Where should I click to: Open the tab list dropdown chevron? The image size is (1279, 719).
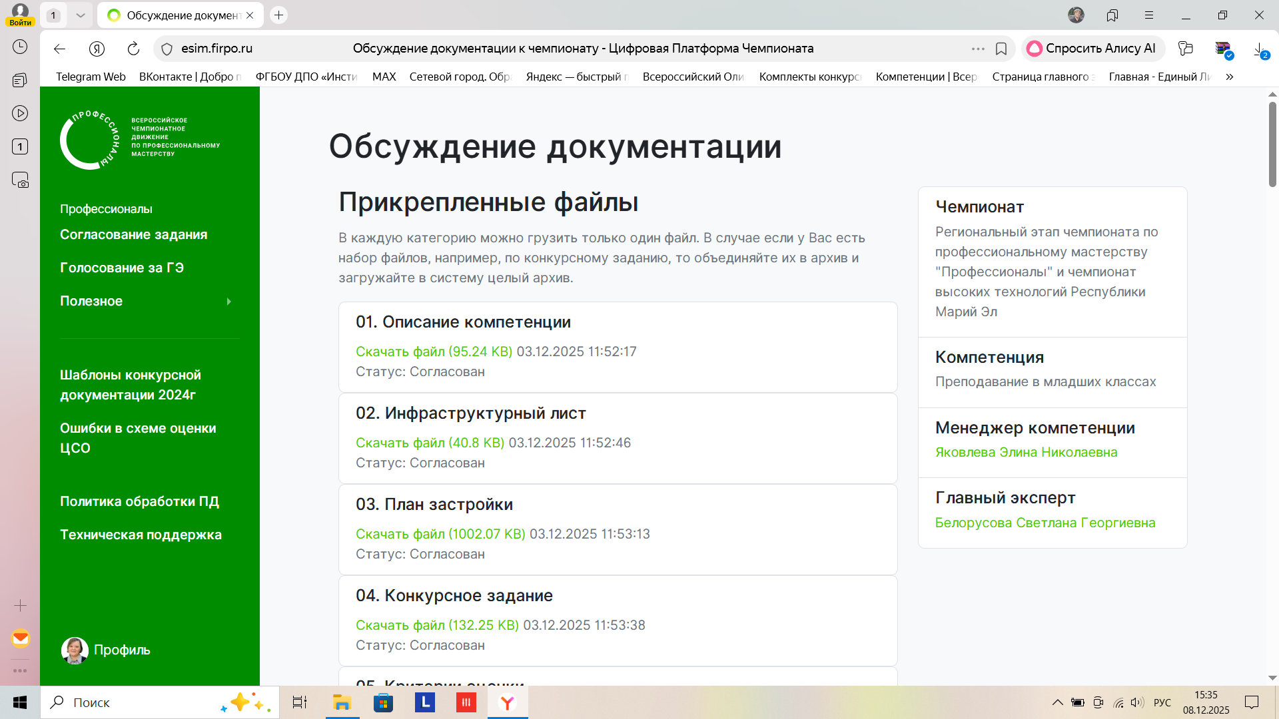tap(81, 15)
